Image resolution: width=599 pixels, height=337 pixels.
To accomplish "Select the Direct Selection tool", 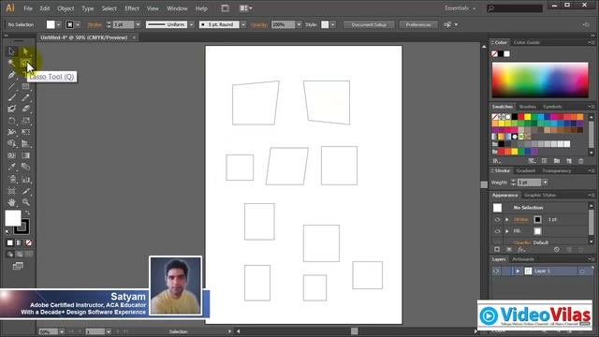I will (25, 51).
